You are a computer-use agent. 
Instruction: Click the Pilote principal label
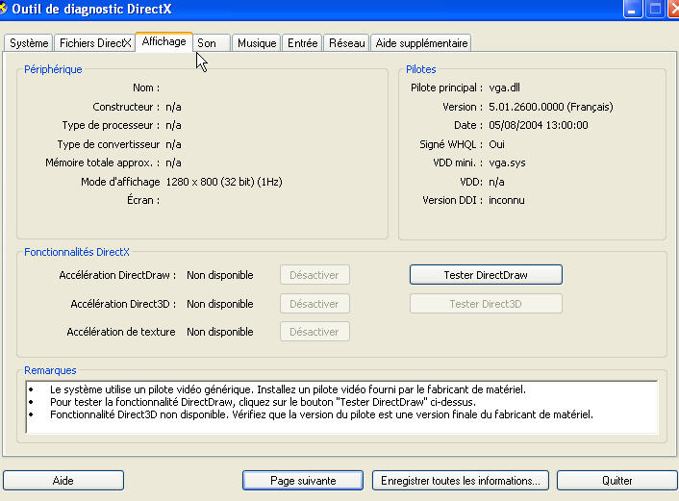[446, 88]
